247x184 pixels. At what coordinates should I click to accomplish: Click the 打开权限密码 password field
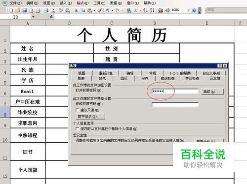click(175, 91)
